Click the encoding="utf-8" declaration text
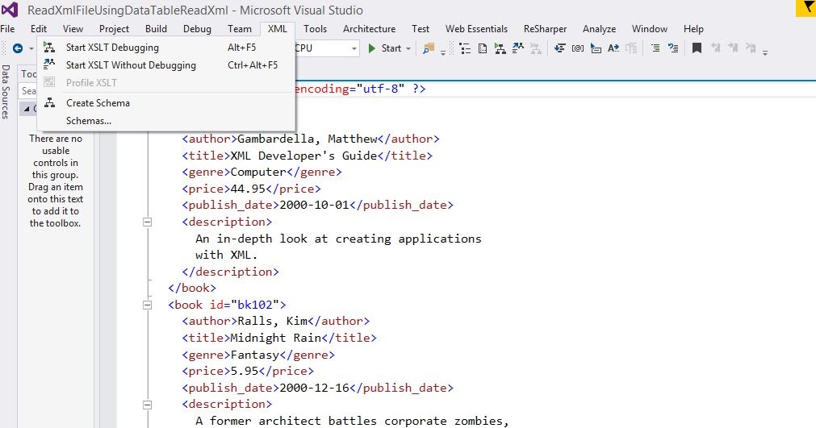This screenshot has height=428, width=816. point(349,89)
